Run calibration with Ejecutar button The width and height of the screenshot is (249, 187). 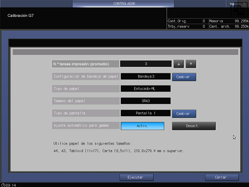click(136, 177)
